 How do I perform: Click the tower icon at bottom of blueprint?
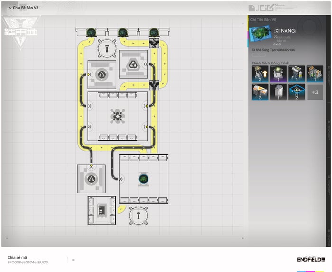[x=138, y=216]
